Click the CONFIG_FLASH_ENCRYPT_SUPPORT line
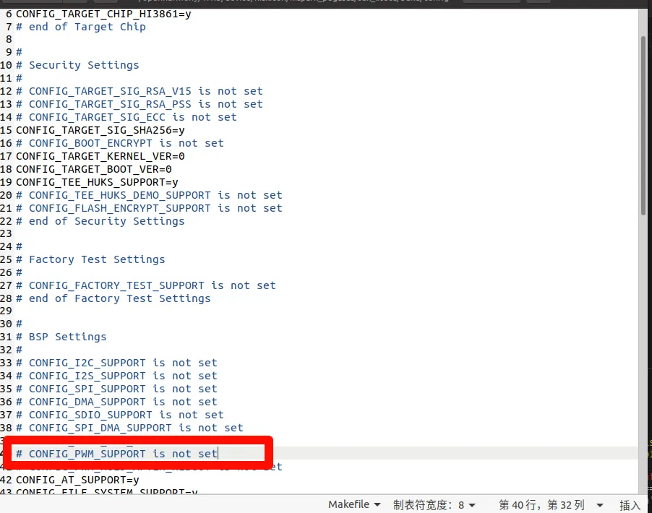 (x=155, y=208)
